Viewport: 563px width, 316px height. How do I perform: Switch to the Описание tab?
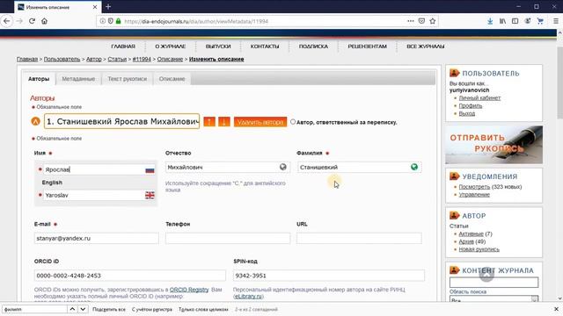point(172,79)
